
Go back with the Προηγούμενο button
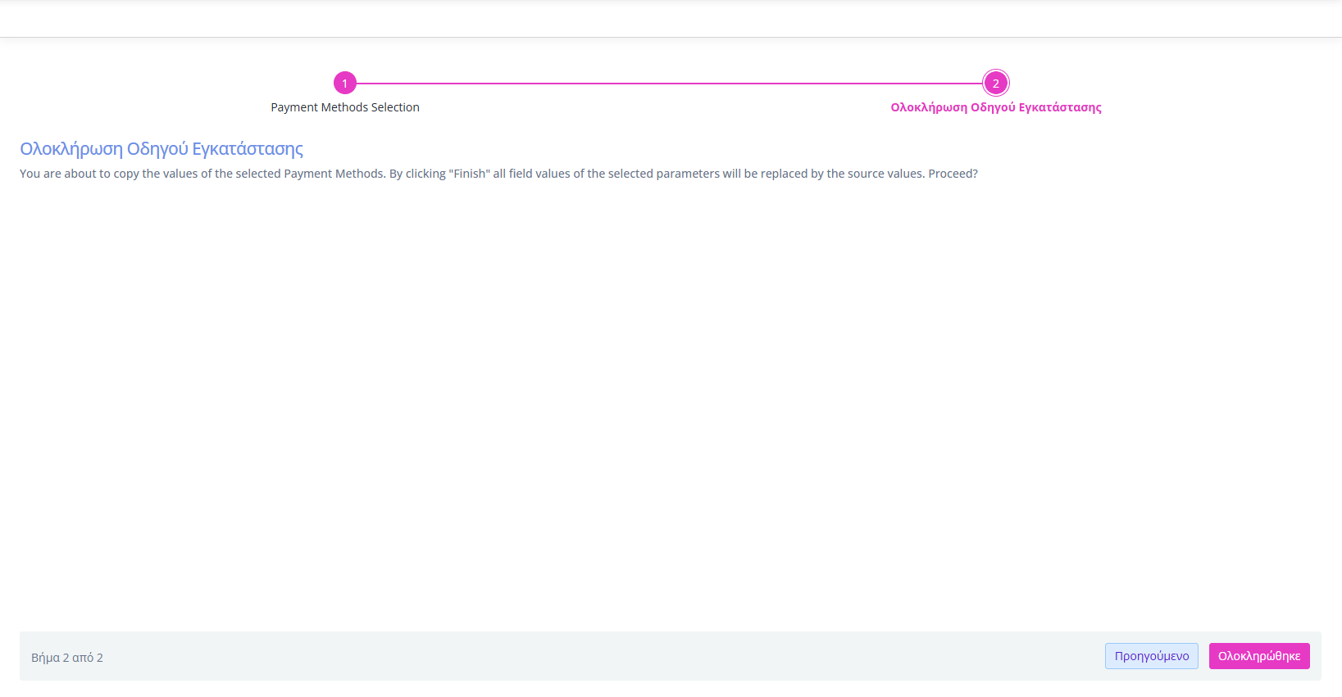(1152, 656)
